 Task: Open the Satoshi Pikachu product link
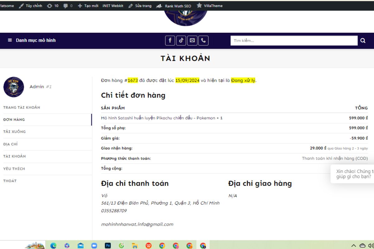coord(158,118)
